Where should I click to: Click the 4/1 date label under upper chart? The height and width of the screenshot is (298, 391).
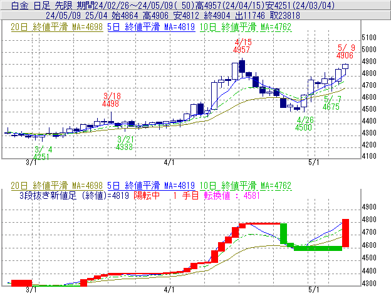(169, 162)
